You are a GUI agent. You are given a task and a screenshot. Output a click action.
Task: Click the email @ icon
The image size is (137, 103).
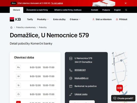click(x=71, y=78)
